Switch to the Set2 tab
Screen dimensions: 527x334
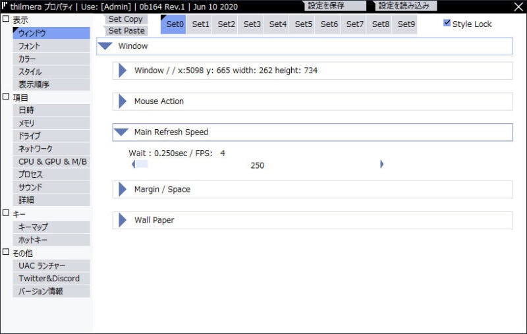coord(225,24)
